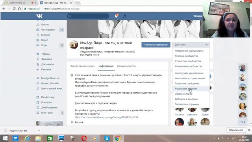This screenshot has width=252, height=142.
Task: Open Группы in left sidebar
Action: 45,24
